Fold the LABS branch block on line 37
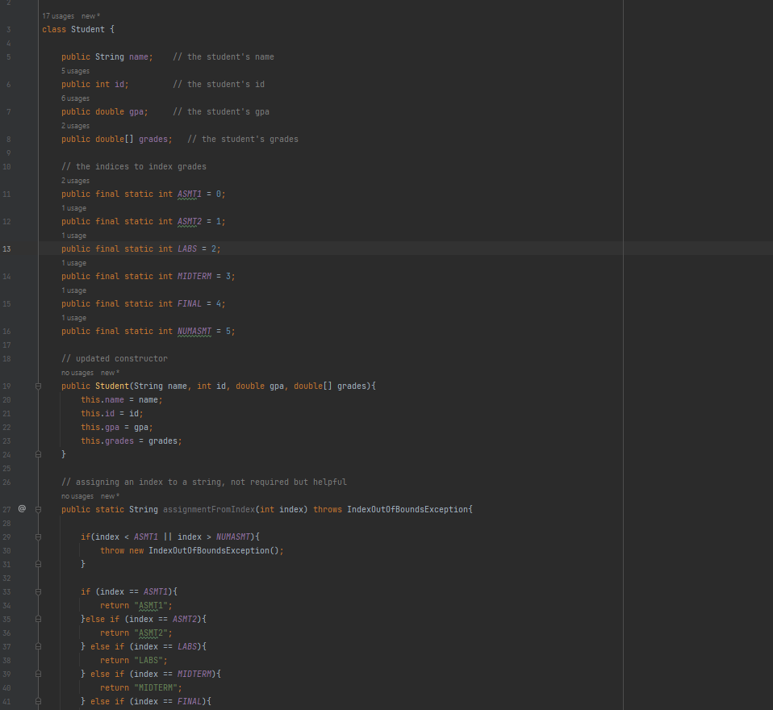 point(38,646)
